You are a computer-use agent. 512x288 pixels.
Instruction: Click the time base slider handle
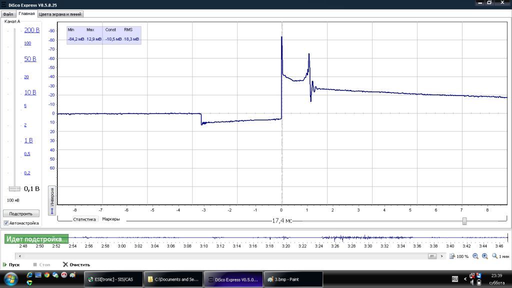pos(464,221)
